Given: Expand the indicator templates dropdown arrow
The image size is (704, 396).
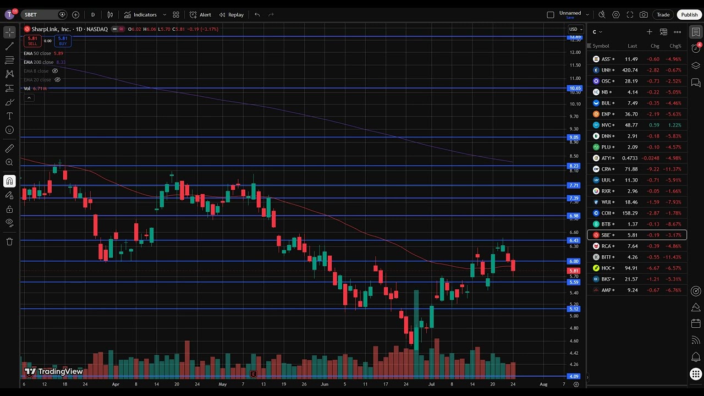Looking at the screenshot, I should click(164, 15).
